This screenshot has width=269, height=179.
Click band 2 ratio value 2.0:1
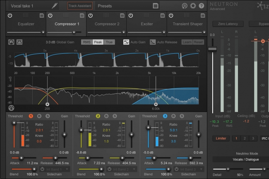click(106, 130)
